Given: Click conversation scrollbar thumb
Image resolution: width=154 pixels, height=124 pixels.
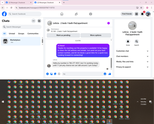Looking at the screenshot, I should click(111, 63).
